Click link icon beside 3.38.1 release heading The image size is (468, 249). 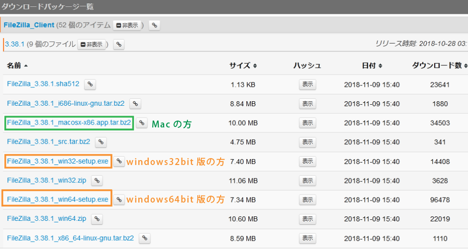click(119, 44)
